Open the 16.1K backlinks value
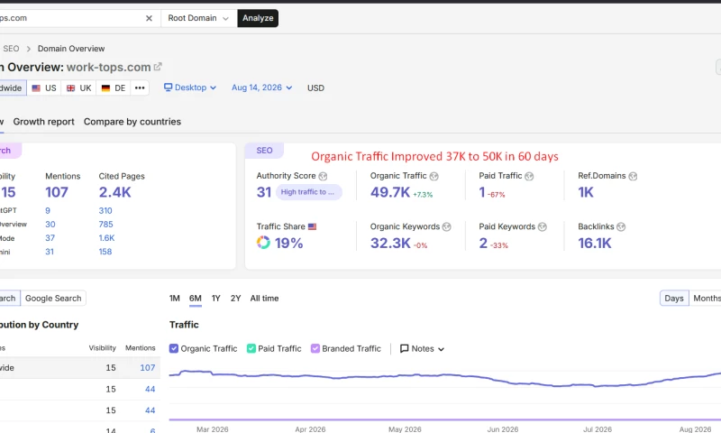721x433 pixels. tap(595, 243)
